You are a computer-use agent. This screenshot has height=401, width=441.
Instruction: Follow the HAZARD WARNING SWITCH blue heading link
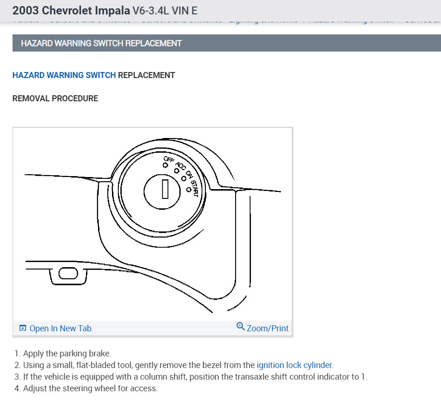(x=64, y=75)
